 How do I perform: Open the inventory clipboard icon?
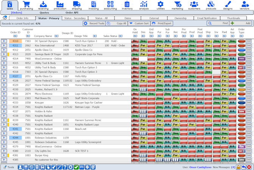[x=127, y=4]
